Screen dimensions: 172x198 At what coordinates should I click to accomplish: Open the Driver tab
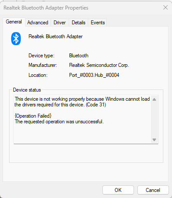click(x=60, y=23)
